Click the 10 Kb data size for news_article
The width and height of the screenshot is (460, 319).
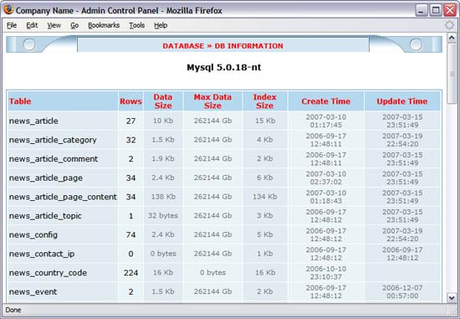click(x=163, y=121)
